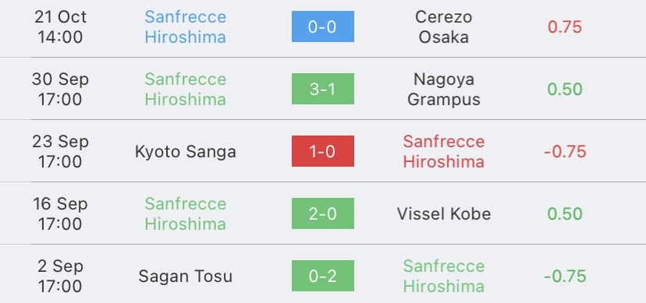Open the 2-0 score badge
Screen dimensions: 646x303
[322, 213]
